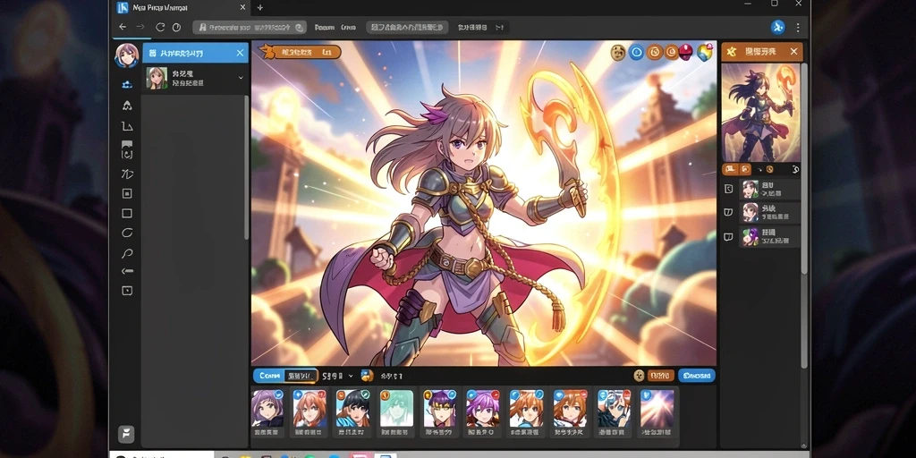Toggle checkbox beside first character in right list
916x458 pixels.
pyautogui.click(x=728, y=189)
